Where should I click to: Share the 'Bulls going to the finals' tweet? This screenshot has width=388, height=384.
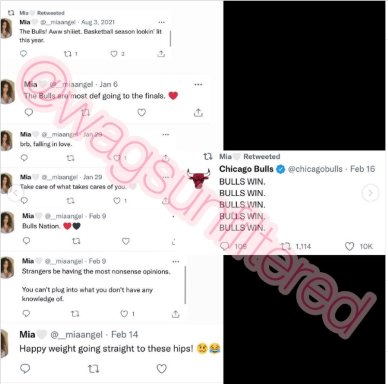pyautogui.click(x=198, y=113)
